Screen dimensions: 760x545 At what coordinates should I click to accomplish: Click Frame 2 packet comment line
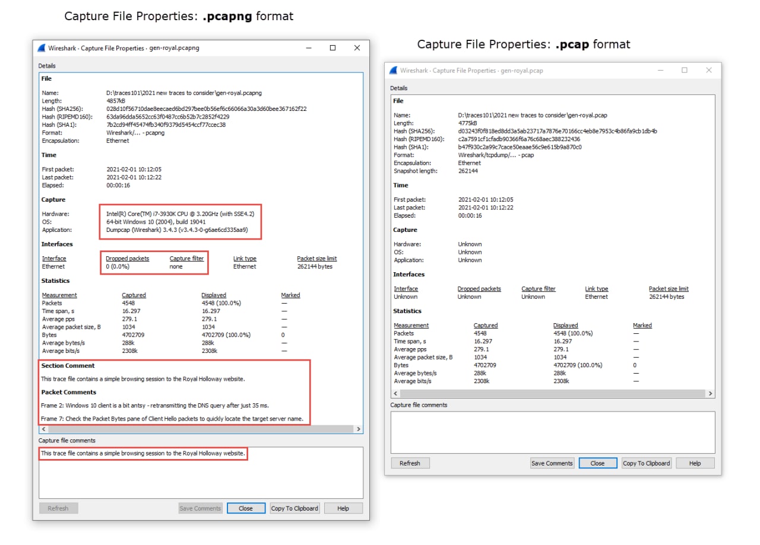pos(154,406)
